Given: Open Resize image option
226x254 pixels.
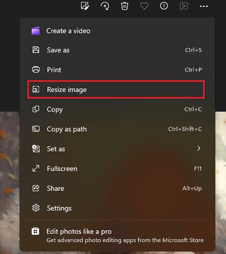Looking at the screenshot, I should [x=116, y=89].
